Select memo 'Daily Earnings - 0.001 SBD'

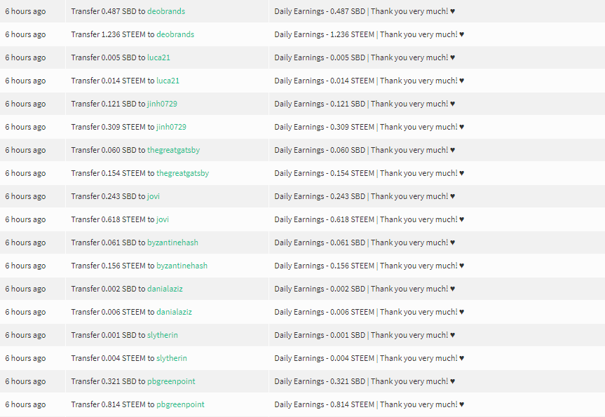[x=320, y=335]
